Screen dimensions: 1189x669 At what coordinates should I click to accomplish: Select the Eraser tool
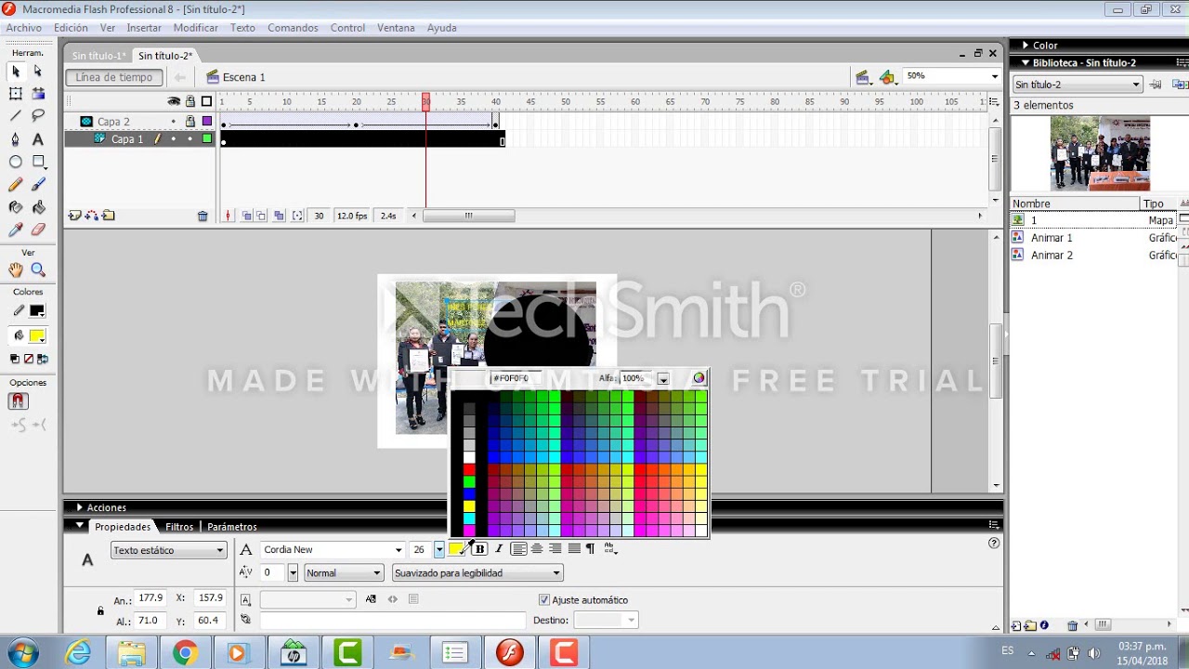pos(38,230)
